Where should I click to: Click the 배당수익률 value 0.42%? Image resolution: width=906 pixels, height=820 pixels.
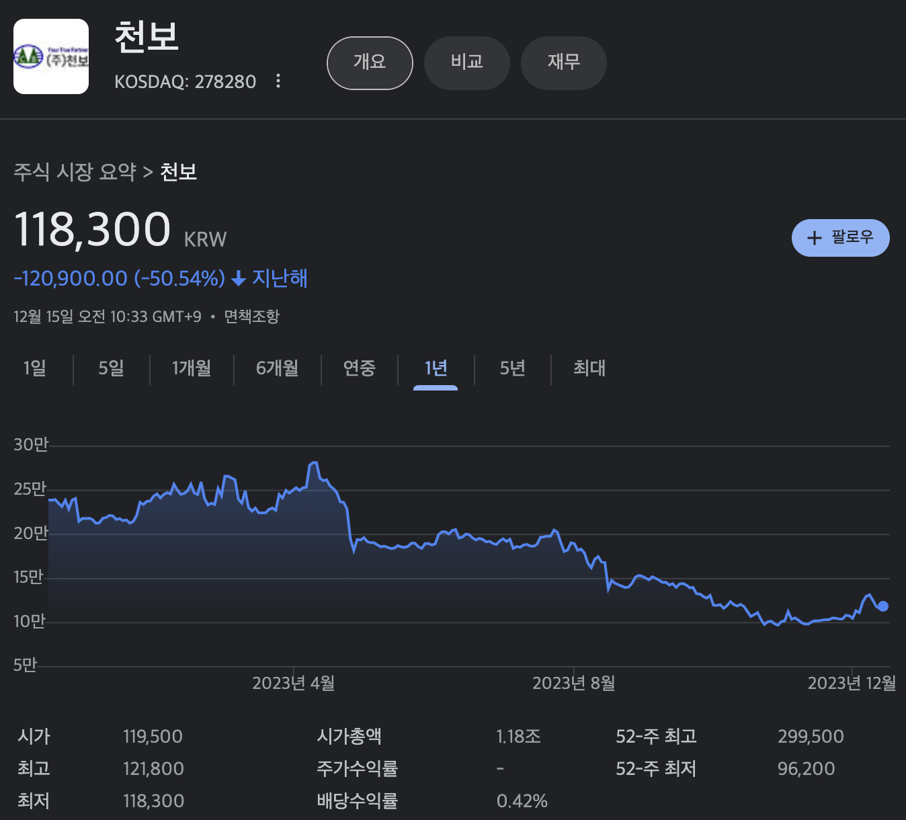pyautogui.click(x=522, y=801)
